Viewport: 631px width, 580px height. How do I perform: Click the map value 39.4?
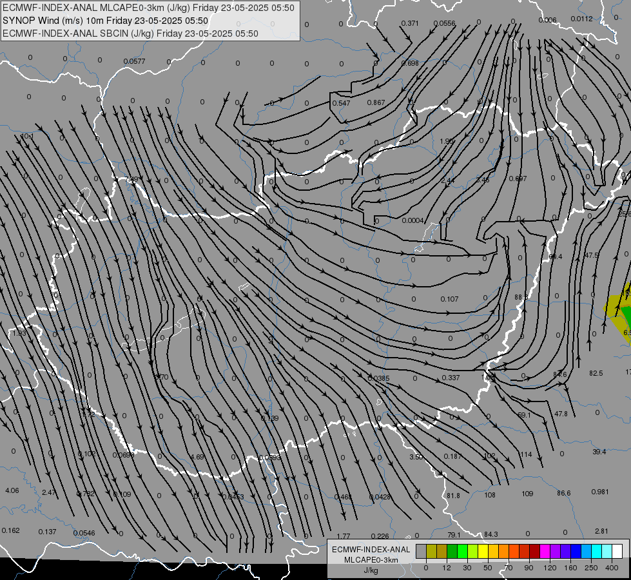[599, 452]
